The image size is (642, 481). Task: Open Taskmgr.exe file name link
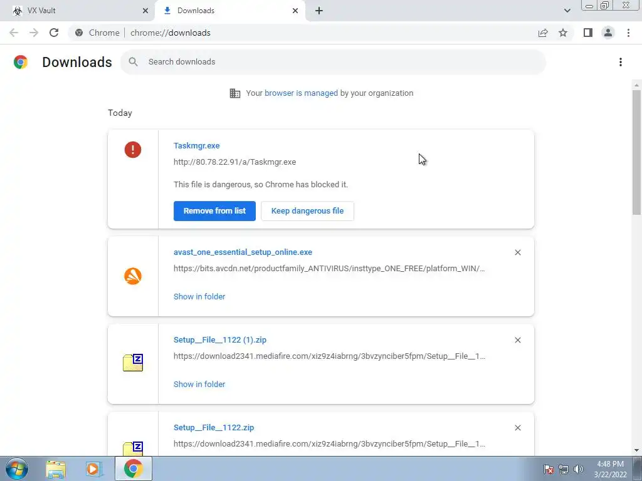[196, 145]
